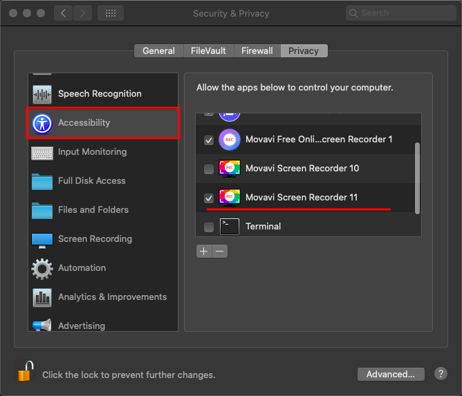The height and width of the screenshot is (396, 462).
Task: Remove selected app with minus button
Action: tap(220, 251)
